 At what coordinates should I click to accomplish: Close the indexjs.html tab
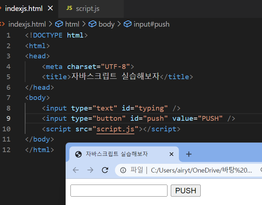[x=50, y=8]
